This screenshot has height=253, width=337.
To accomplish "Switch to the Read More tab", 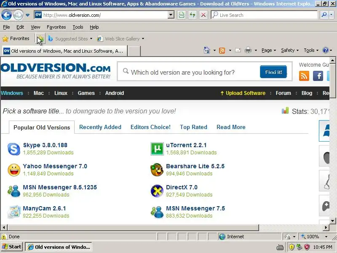I will pyautogui.click(x=231, y=127).
